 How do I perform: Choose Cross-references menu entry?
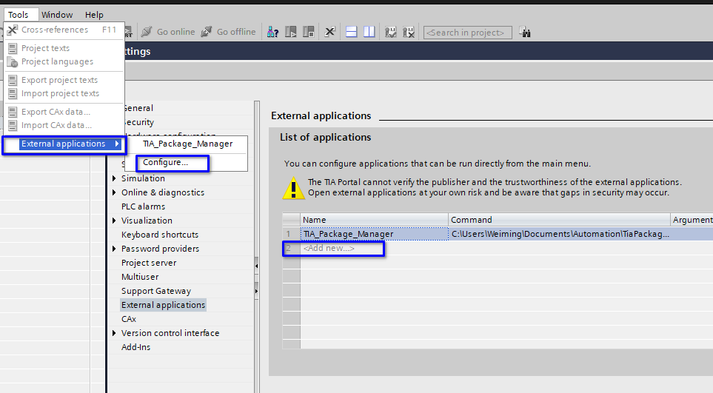64,30
